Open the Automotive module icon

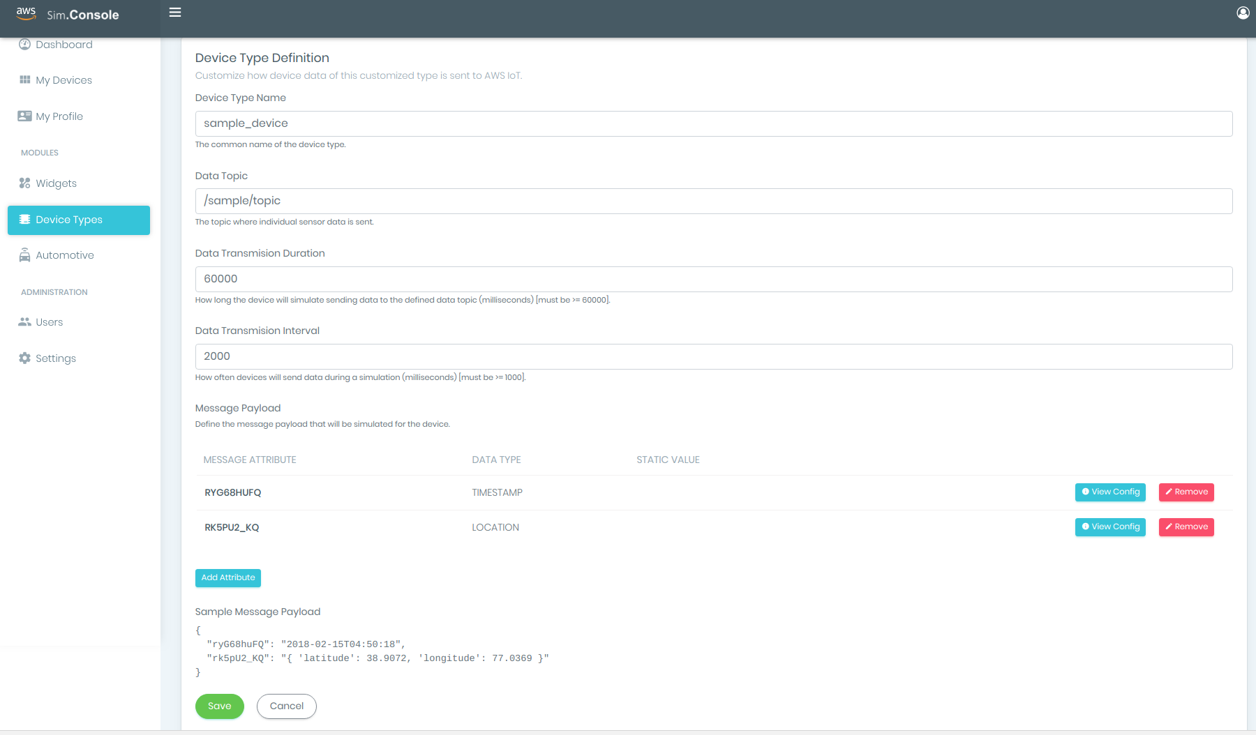tap(24, 255)
